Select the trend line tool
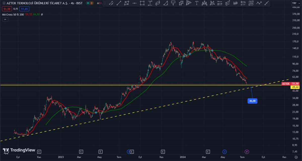302x161 pixels. point(119,3)
